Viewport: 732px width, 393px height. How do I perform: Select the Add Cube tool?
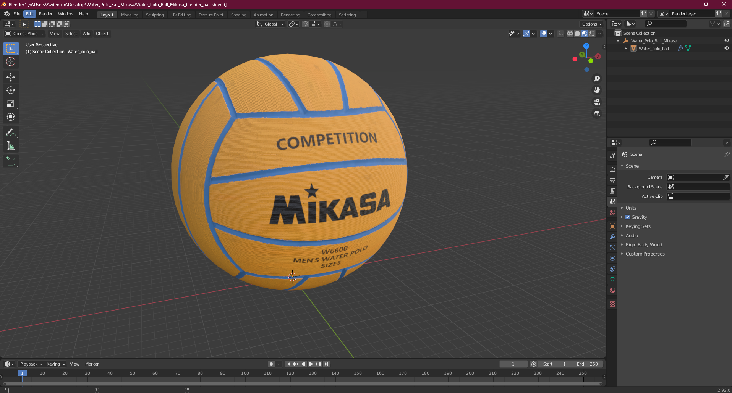(x=11, y=162)
